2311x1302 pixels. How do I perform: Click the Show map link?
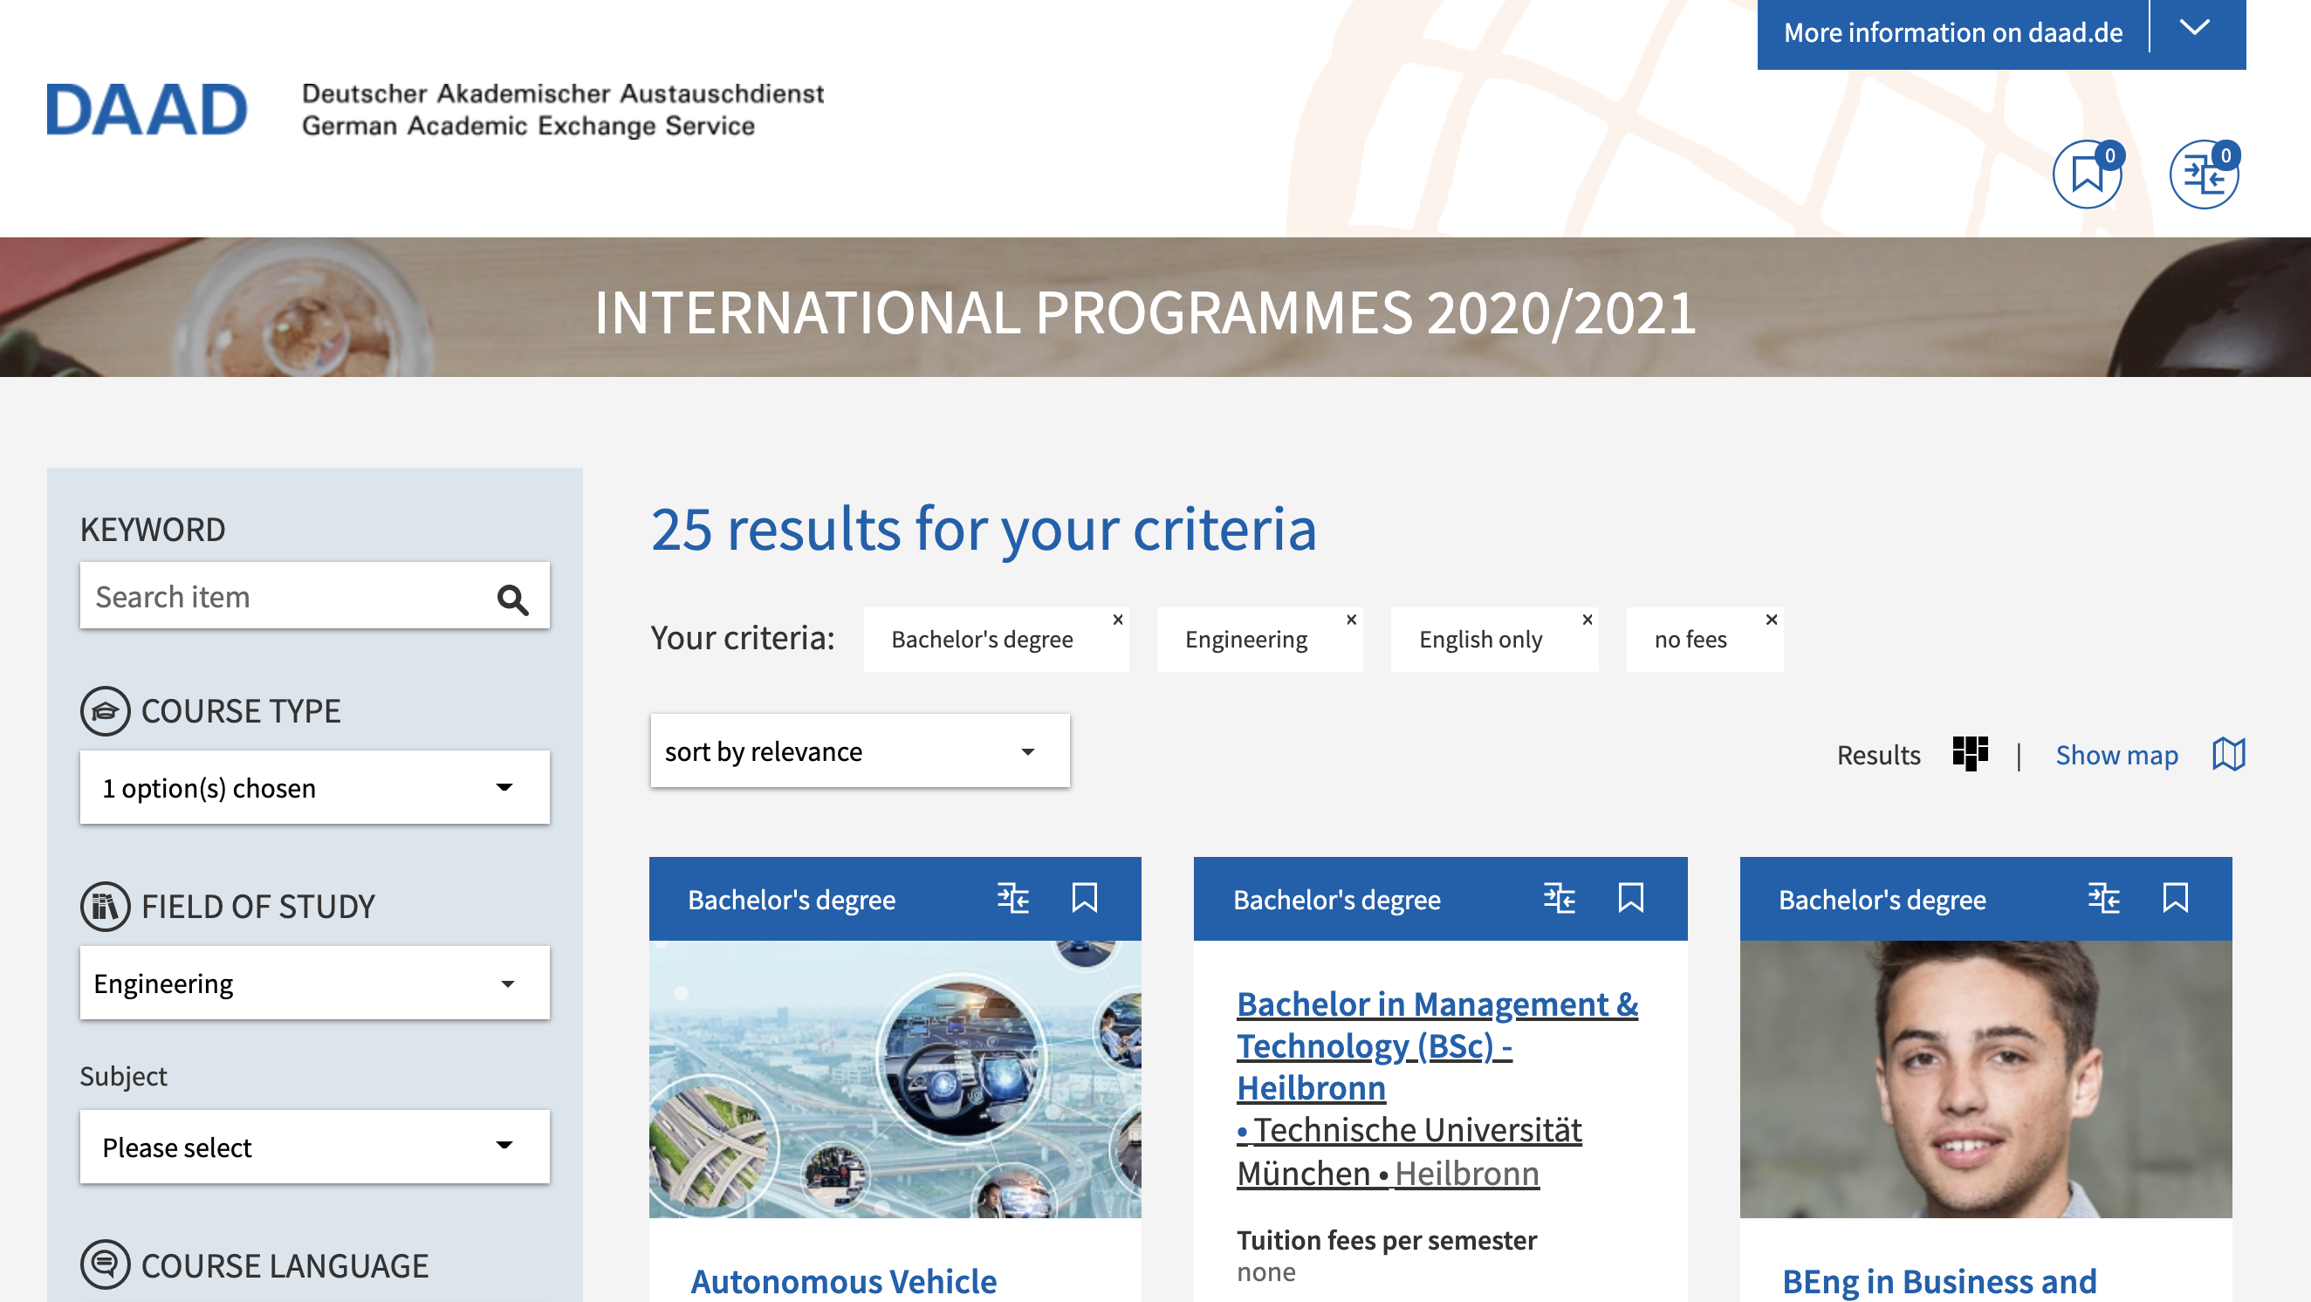2116,755
